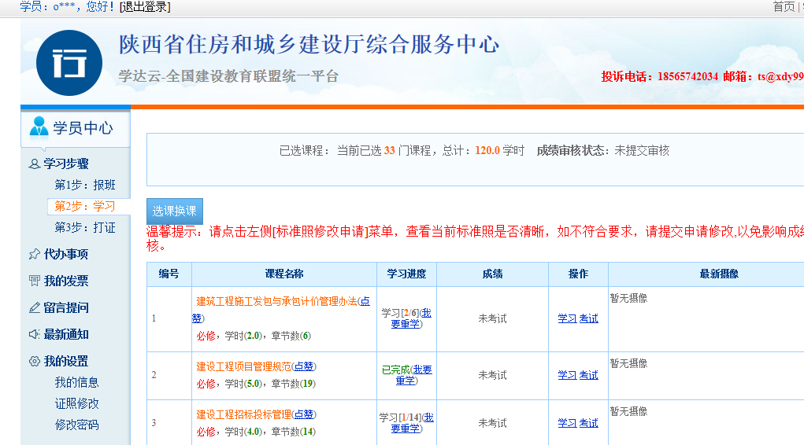This screenshot has height=445, width=804.
Task: Collapse the 学习步骤 sidebar section
Action: pos(66,164)
